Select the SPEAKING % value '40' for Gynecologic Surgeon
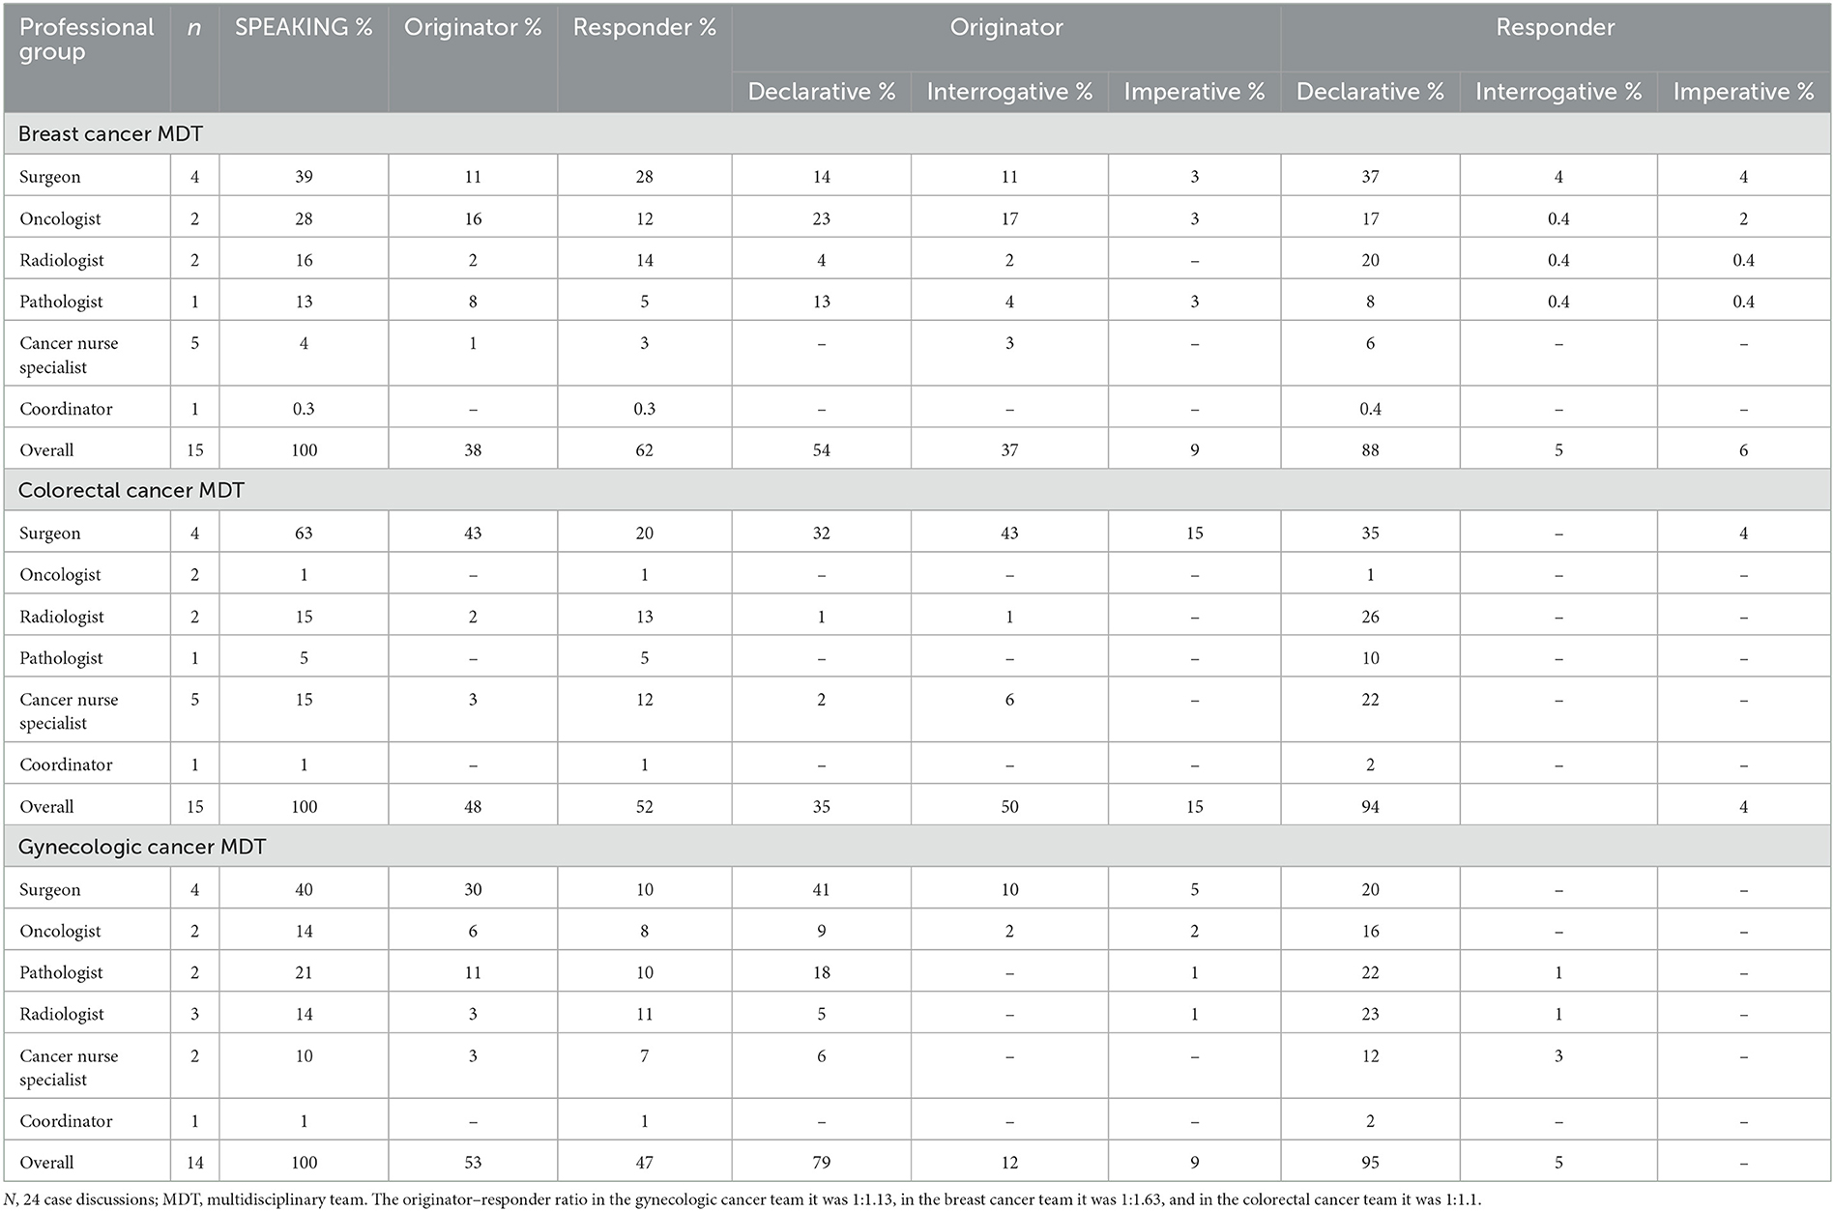Viewport: 1834px width, 1211px height. 304,890
